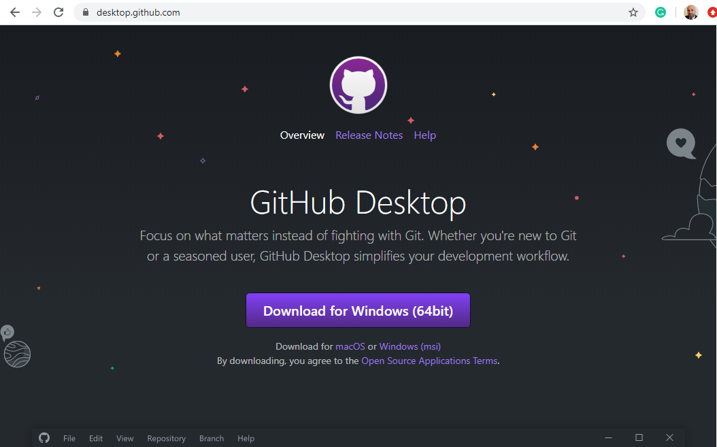This screenshot has width=717, height=447.
Task: Open the macOS download link
Action: point(350,346)
